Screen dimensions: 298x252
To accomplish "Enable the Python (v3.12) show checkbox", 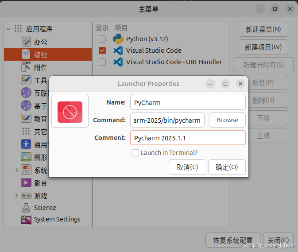I will pyautogui.click(x=102, y=39).
